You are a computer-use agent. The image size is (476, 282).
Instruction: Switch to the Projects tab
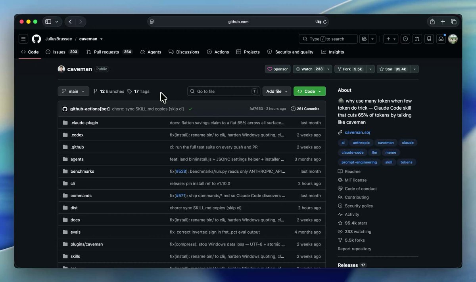click(248, 52)
